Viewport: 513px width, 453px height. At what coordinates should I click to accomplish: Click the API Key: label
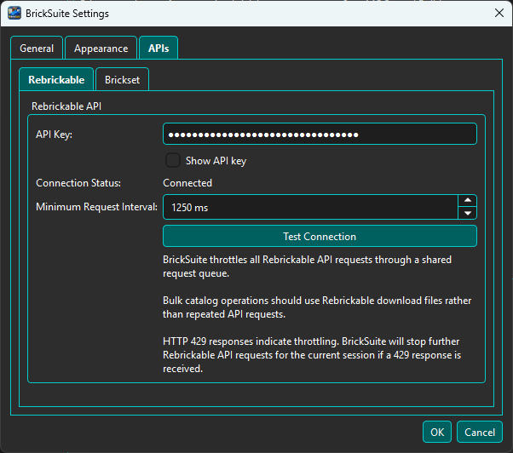54,135
